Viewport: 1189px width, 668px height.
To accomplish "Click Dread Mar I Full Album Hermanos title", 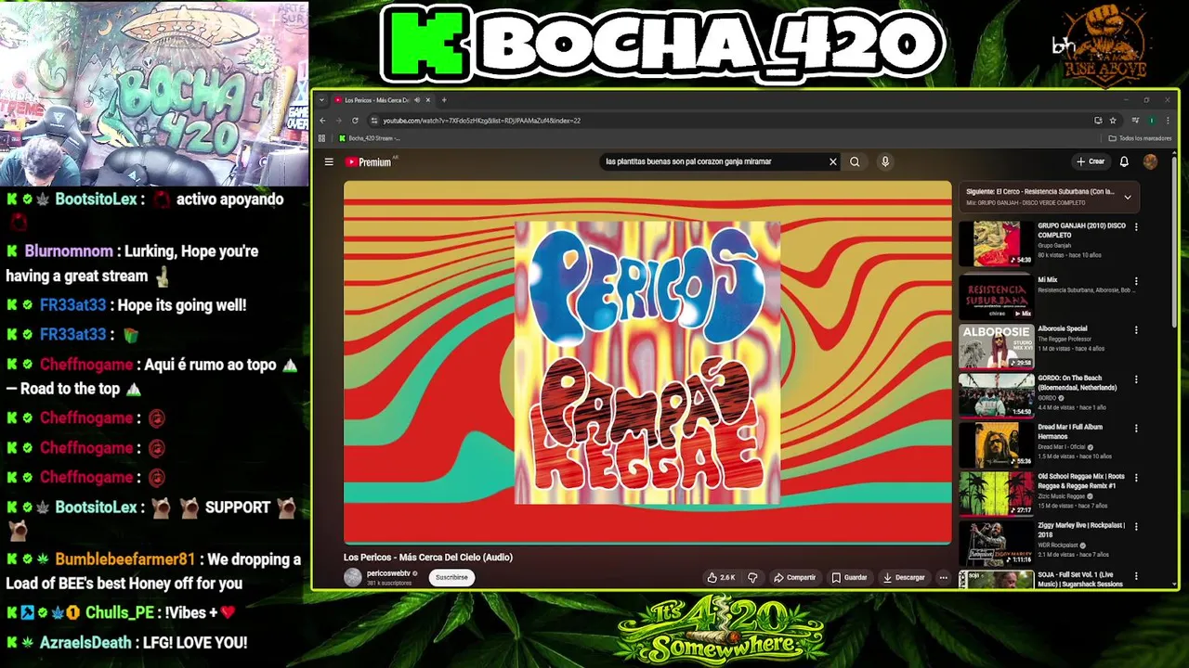I will coord(1070,431).
